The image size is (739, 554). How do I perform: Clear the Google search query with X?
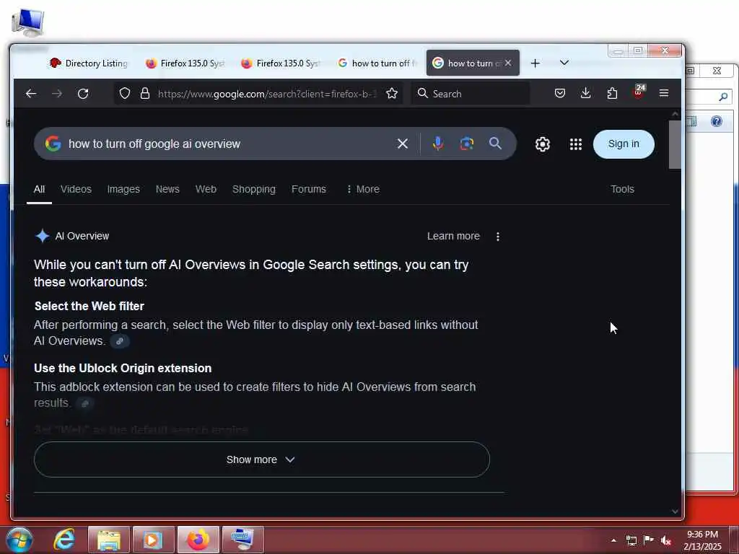click(403, 144)
